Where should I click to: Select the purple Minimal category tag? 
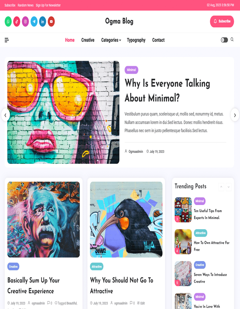(131, 70)
